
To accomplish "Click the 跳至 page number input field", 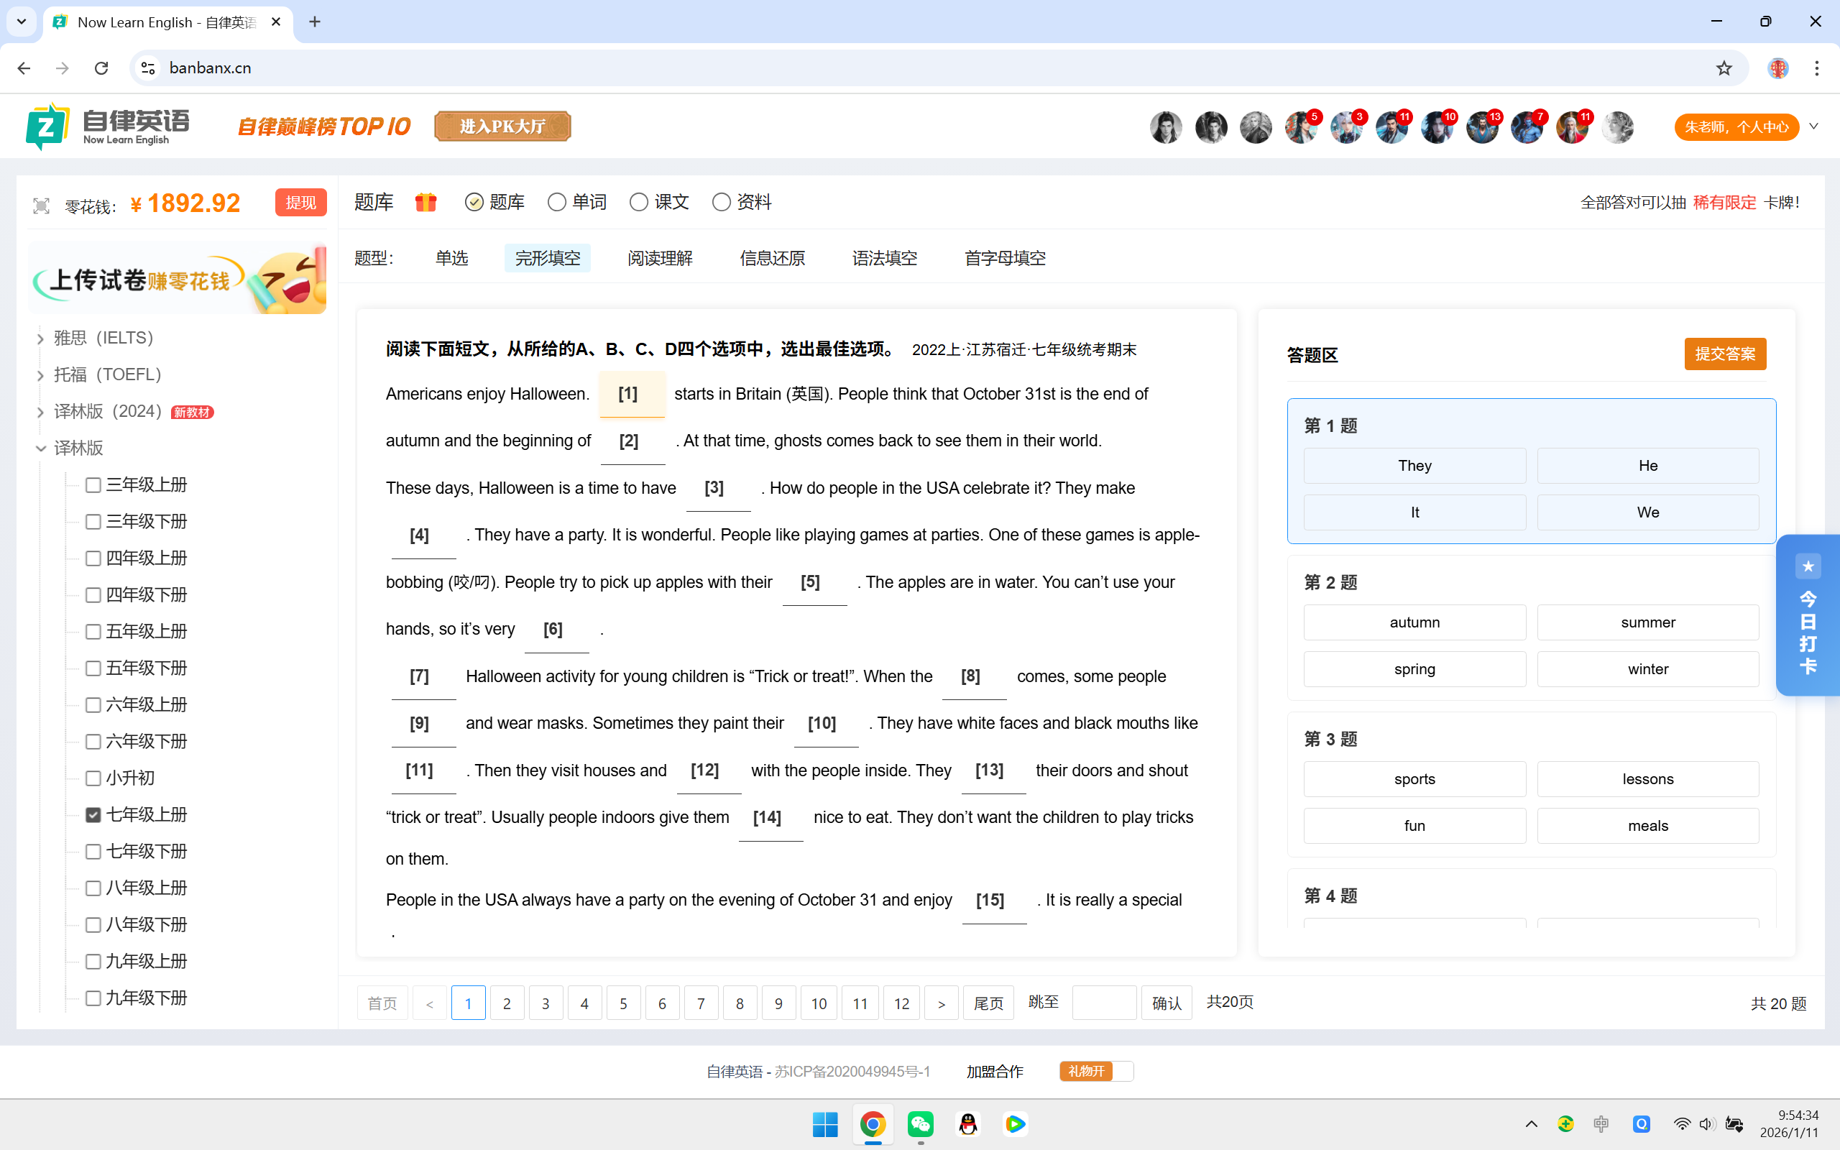I will (x=1103, y=1003).
